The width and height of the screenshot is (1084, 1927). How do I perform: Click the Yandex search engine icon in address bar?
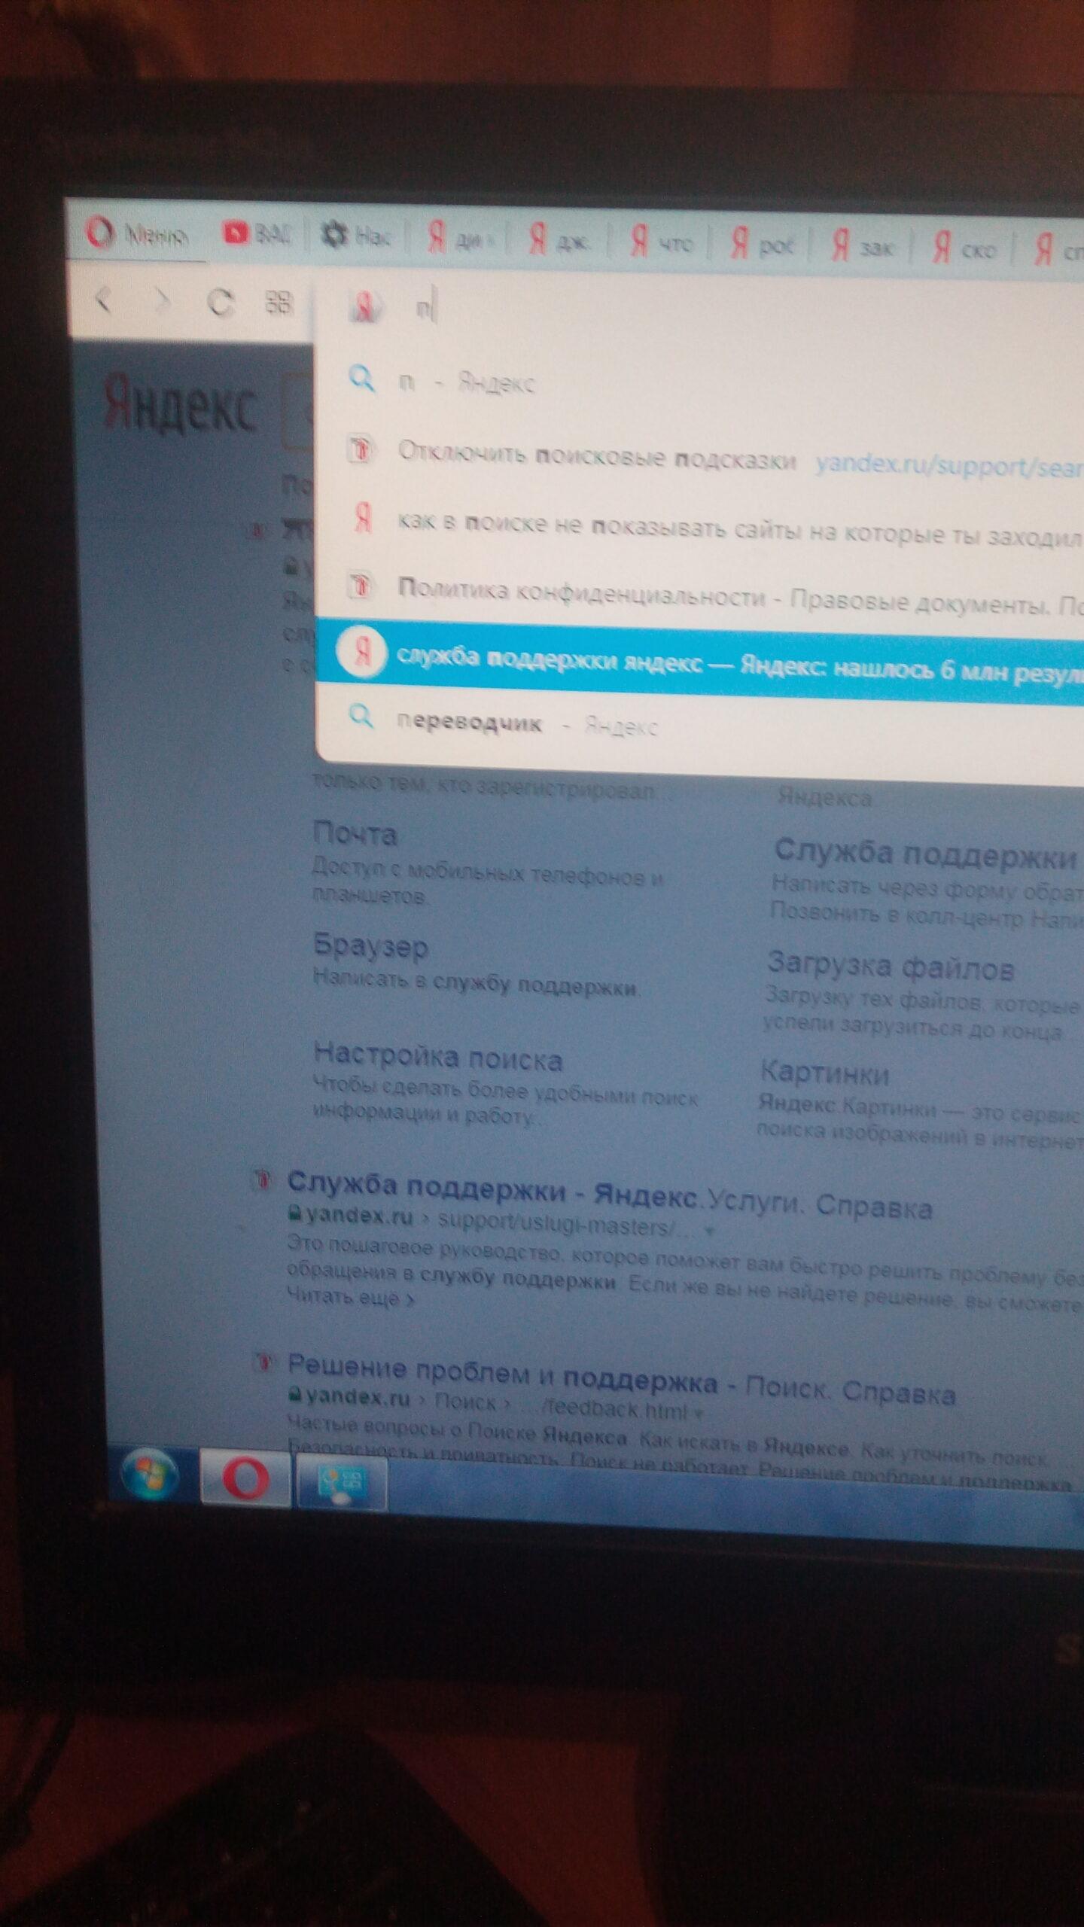(366, 308)
